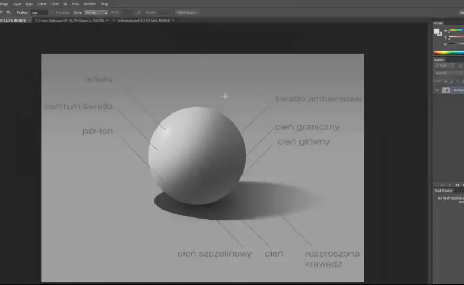Click the Height input field

(163, 13)
